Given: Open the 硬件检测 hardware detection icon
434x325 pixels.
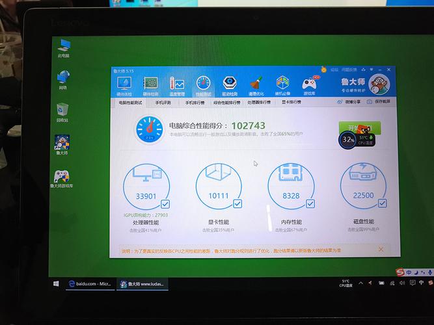Looking at the screenshot, I should click(x=150, y=86).
